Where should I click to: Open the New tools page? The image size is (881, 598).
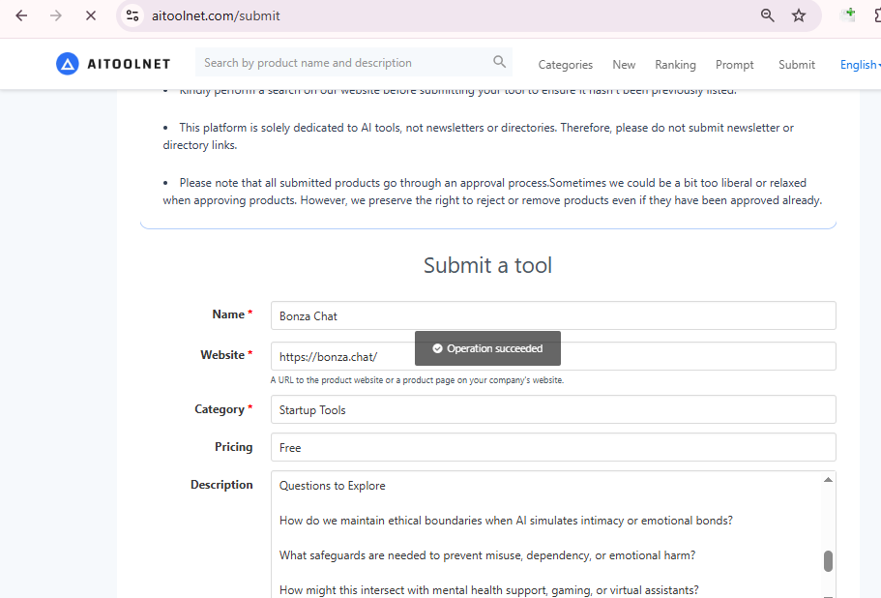(x=624, y=65)
